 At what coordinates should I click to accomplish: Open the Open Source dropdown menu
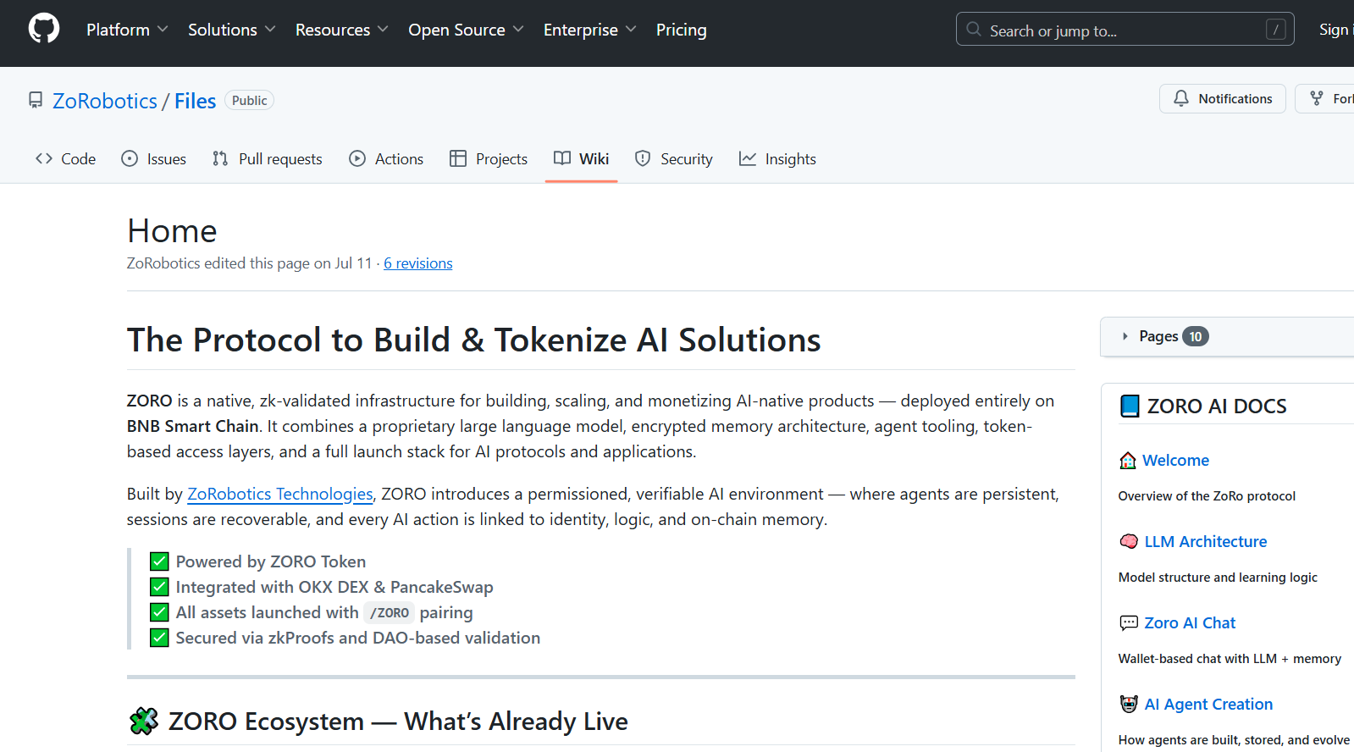click(x=466, y=30)
